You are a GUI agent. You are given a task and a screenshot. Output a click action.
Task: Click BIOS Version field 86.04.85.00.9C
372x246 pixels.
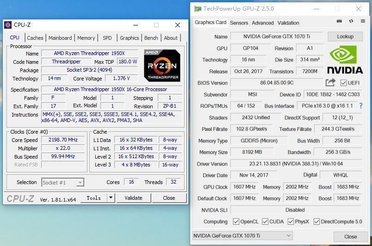(277, 83)
